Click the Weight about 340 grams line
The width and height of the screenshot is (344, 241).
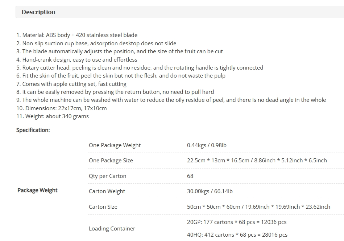click(53, 116)
